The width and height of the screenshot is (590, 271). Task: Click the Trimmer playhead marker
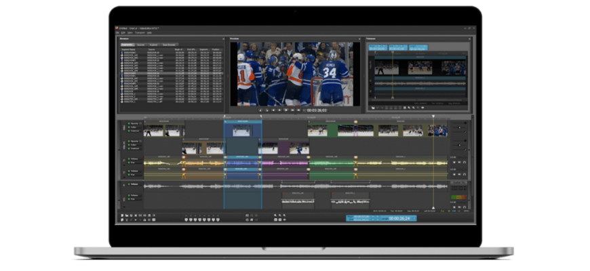(393, 53)
